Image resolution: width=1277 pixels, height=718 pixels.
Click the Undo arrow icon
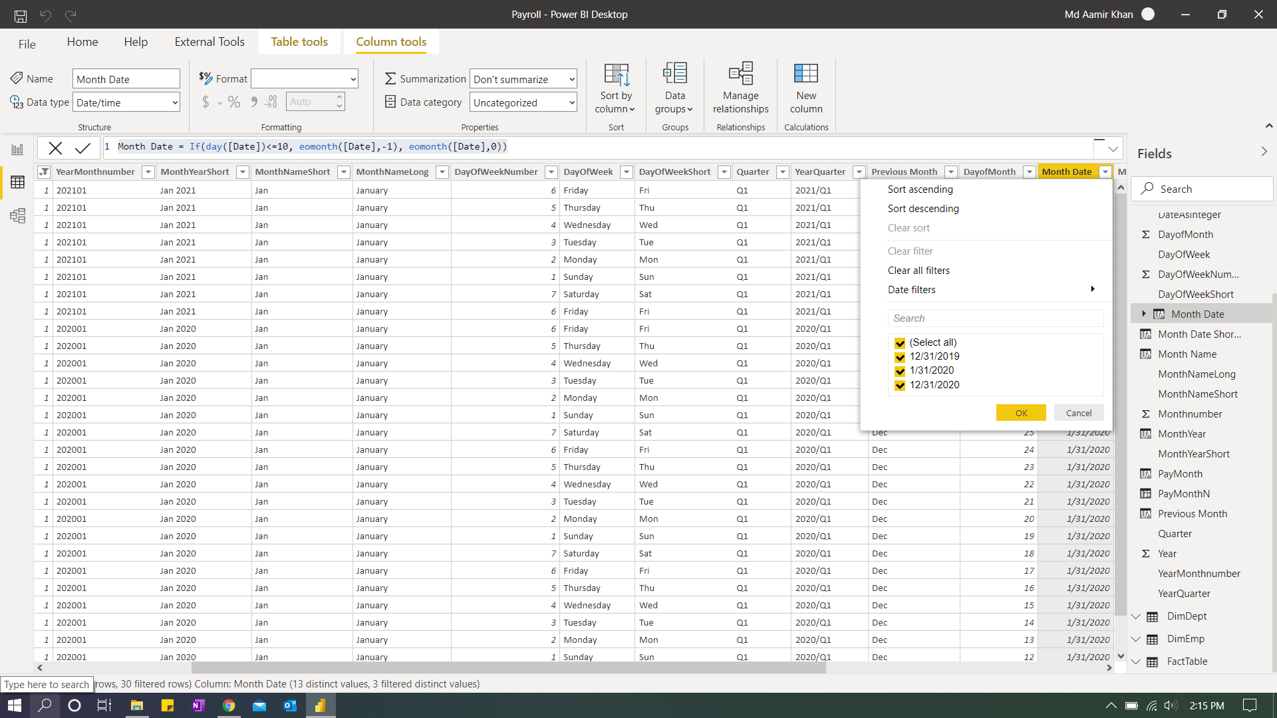click(x=46, y=15)
